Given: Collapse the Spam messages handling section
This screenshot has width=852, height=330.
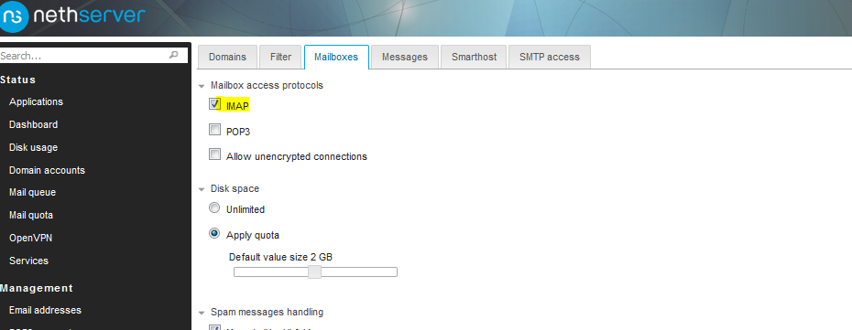Looking at the screenshot, I should [202, 313].
